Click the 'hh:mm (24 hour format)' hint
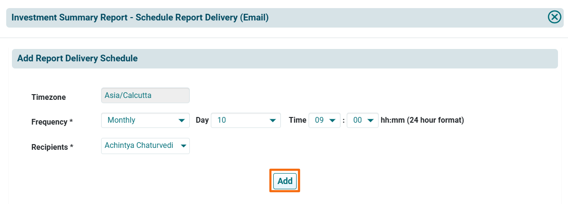Screen dimensions: 568x204 point(422,120)
